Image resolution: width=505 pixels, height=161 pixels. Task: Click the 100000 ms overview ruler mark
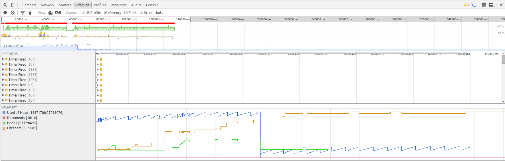tap(129, 19)
